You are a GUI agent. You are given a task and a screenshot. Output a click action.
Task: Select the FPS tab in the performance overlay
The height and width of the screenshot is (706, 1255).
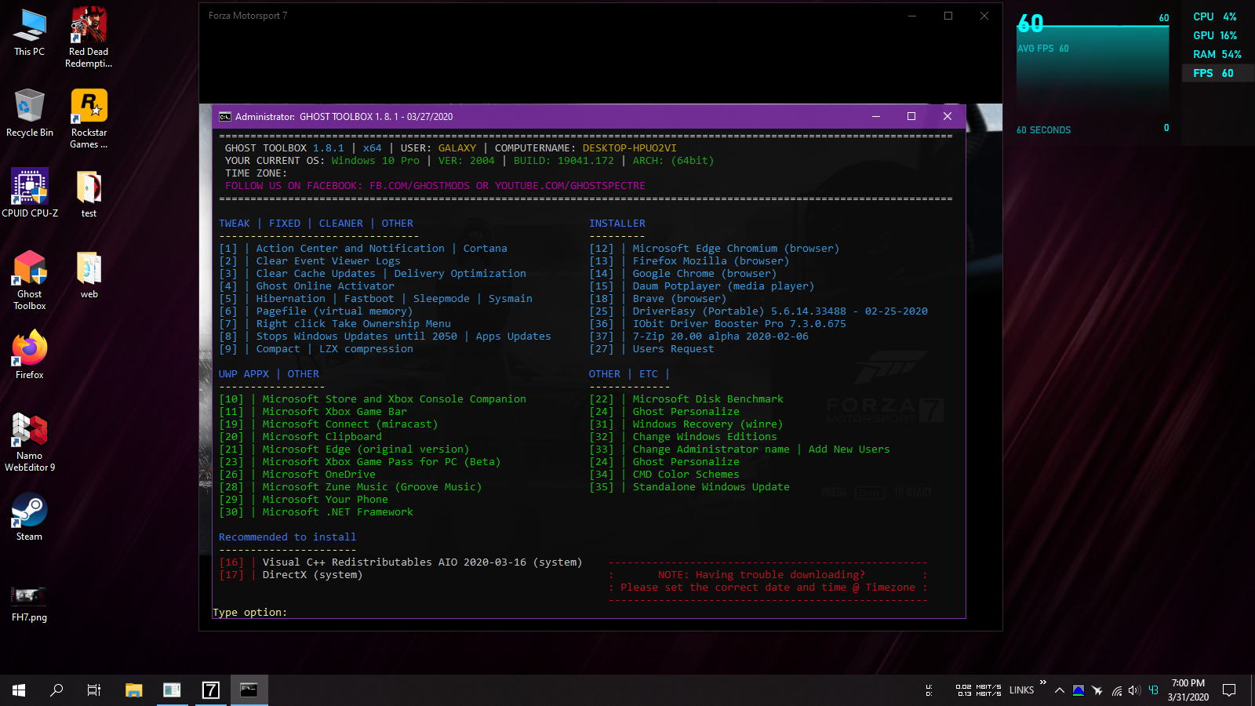tap(1217, 73)
